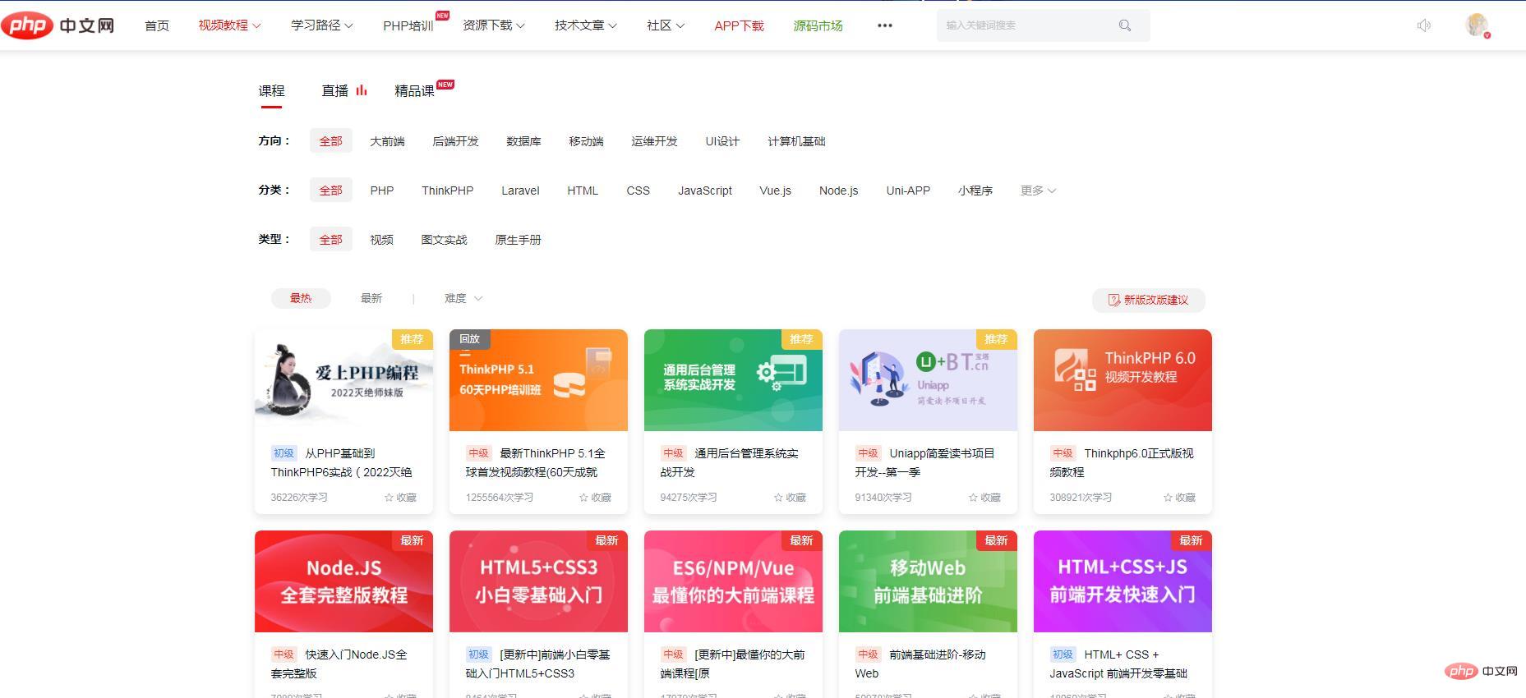Viewport: 1526px width, 698px height.
Task: Open PHP培训 page
Action: click(408, 25)
